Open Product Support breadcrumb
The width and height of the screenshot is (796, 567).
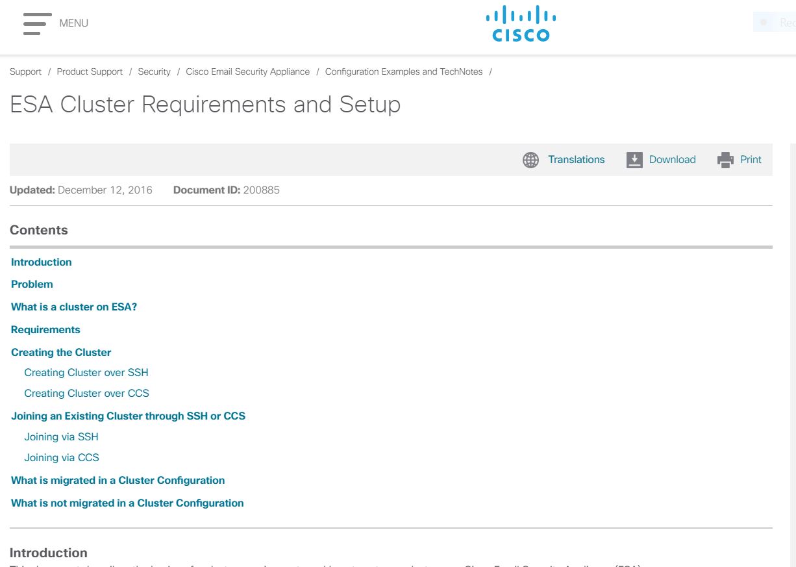coord(90,72)
